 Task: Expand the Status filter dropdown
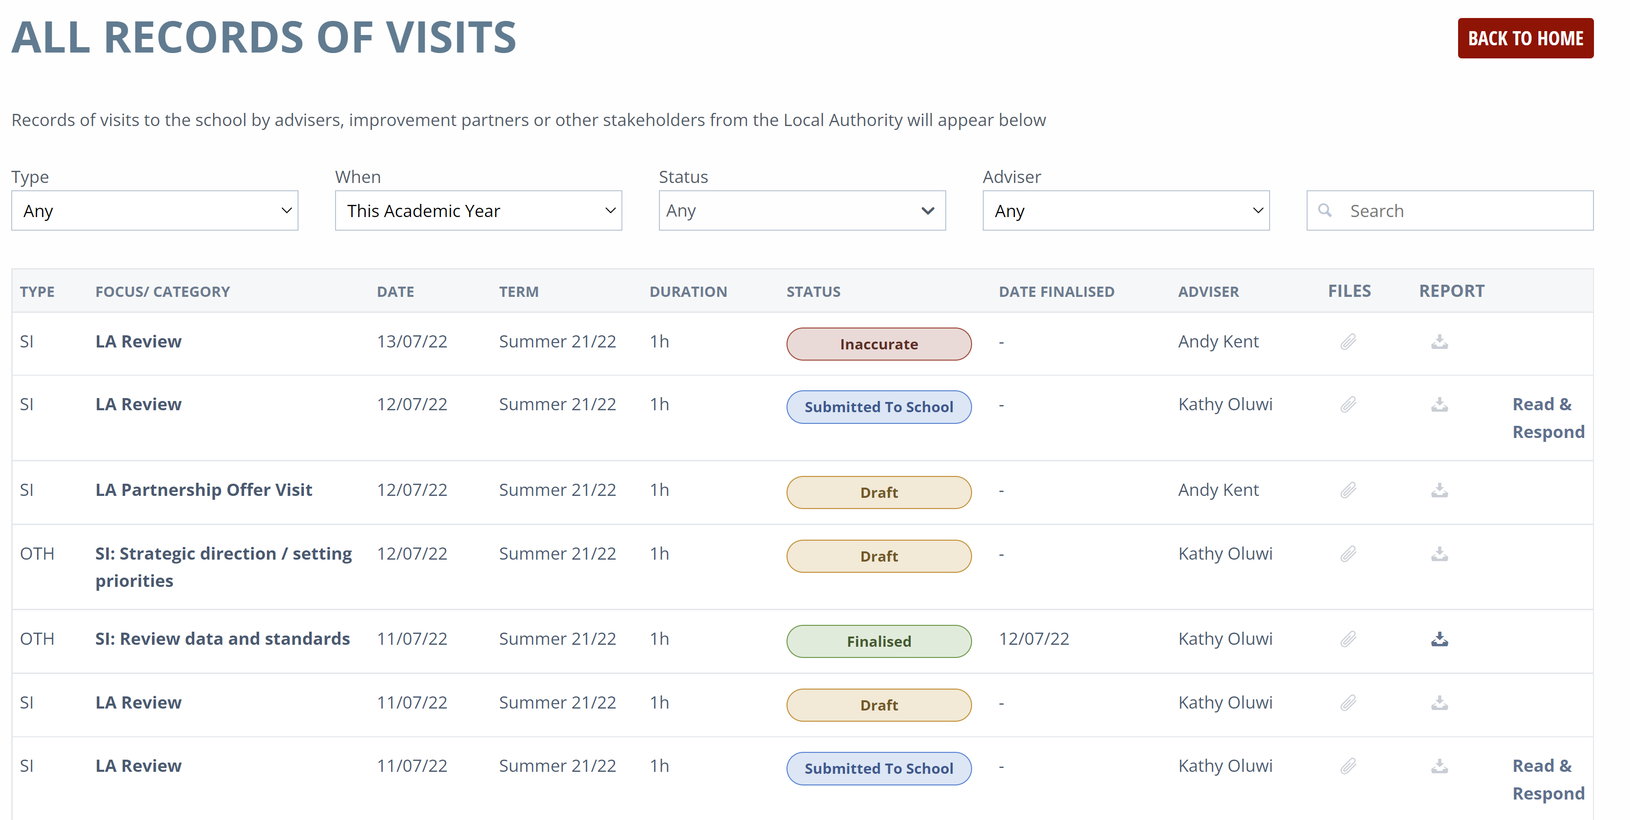pos(802,211)
